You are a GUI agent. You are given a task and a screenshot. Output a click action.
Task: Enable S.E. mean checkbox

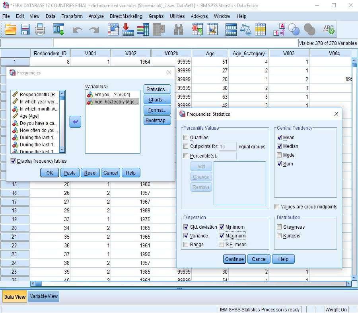(x=222, y=245)
